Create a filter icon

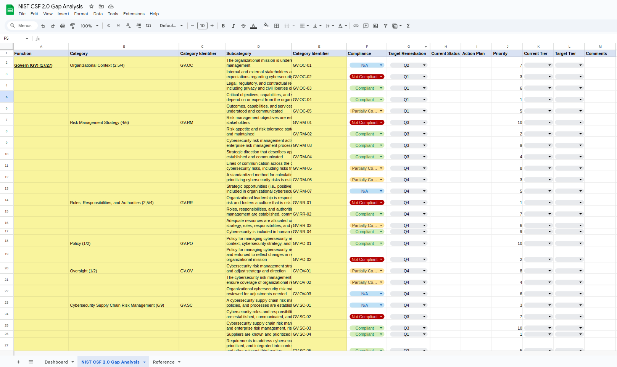click(x=386, y=26)
